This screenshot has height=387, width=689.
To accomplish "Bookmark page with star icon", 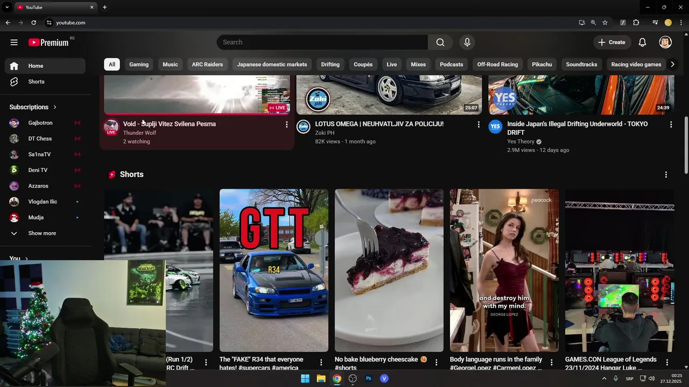I will click(x=605, y=23).
